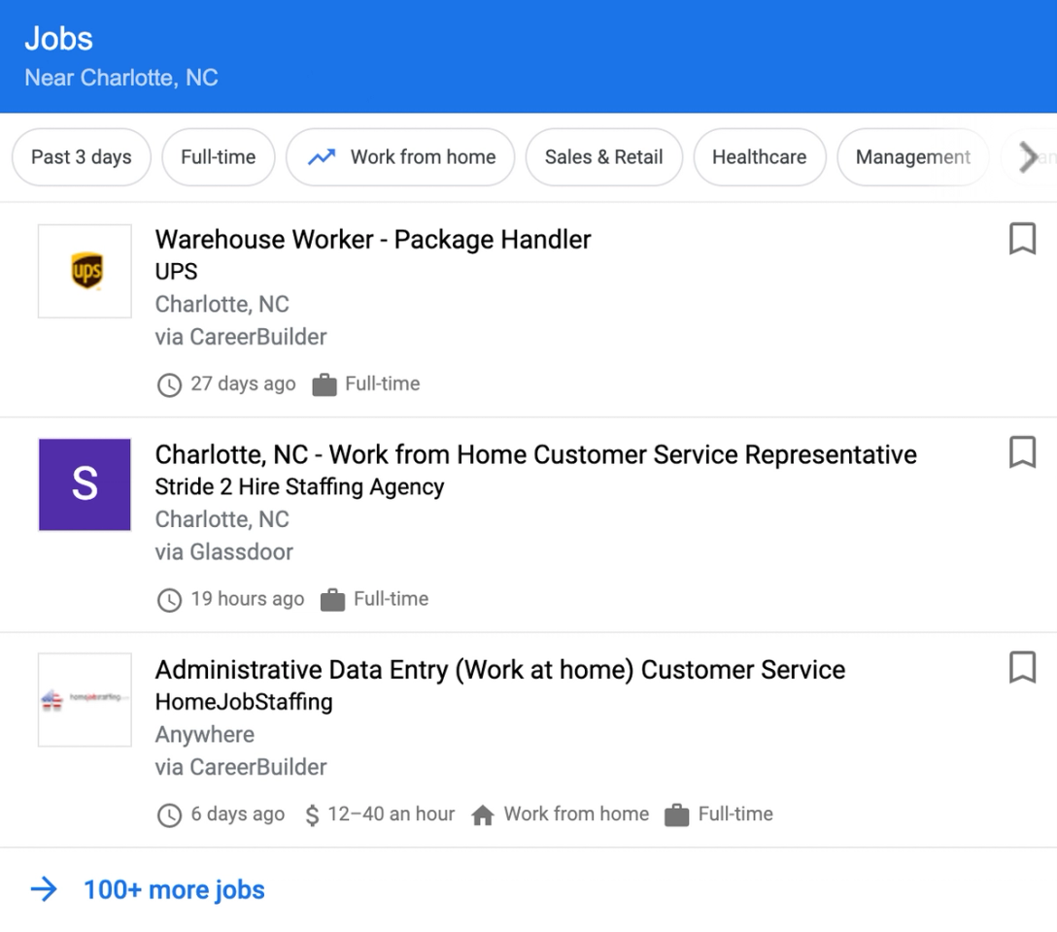Image resolution: width=1057 pixels, height=932 pixels.
Task: Click the UPS company logo
Action: [85, 270]
